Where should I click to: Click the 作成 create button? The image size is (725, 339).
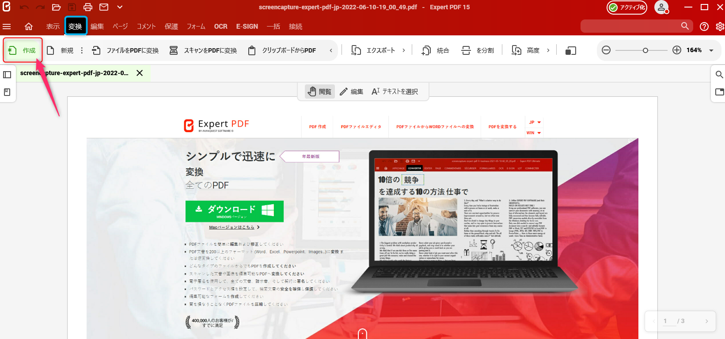click(x=23, y=50)
